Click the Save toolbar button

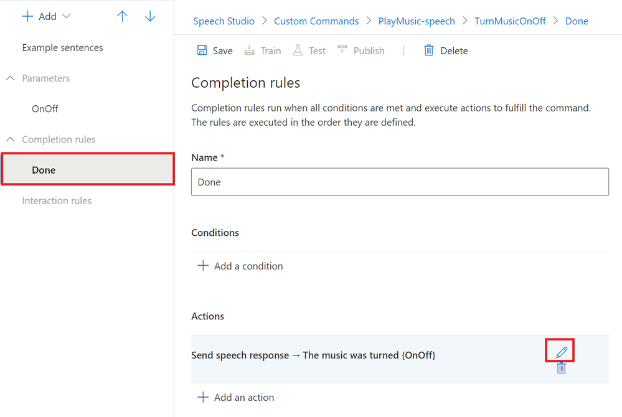point(214,51)
